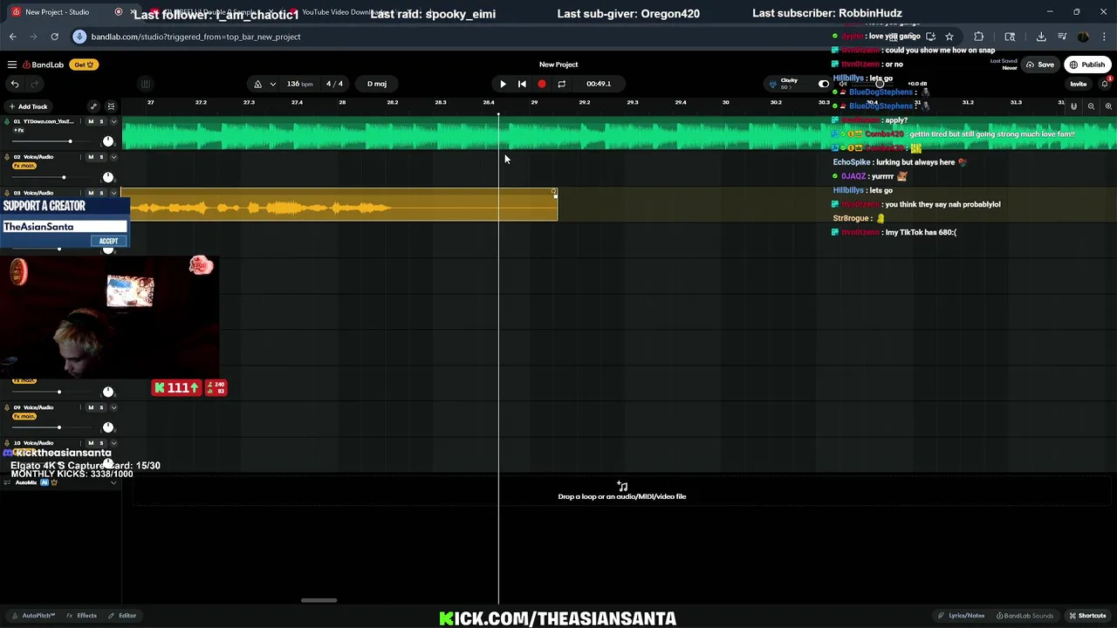Open the Effects tab
Viewport: 1117px width, 628px height.
point(82,616)
